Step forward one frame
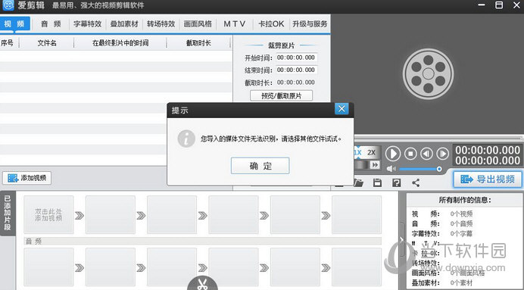The image size is (524, 290). (x=442, y=154)
